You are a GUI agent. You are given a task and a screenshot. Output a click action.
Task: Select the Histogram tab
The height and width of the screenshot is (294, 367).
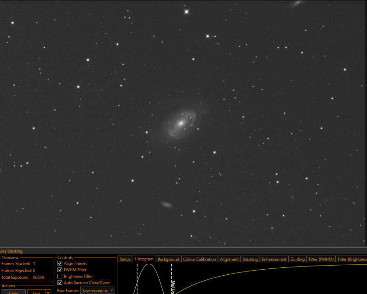(144, 259)
